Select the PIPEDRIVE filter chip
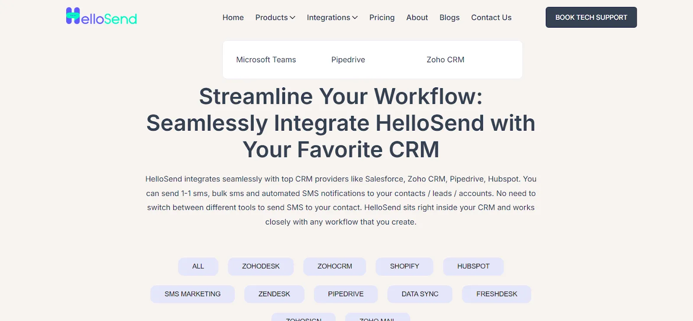The width and height of the screenshot is (693, 321). [x=346, y=294]
